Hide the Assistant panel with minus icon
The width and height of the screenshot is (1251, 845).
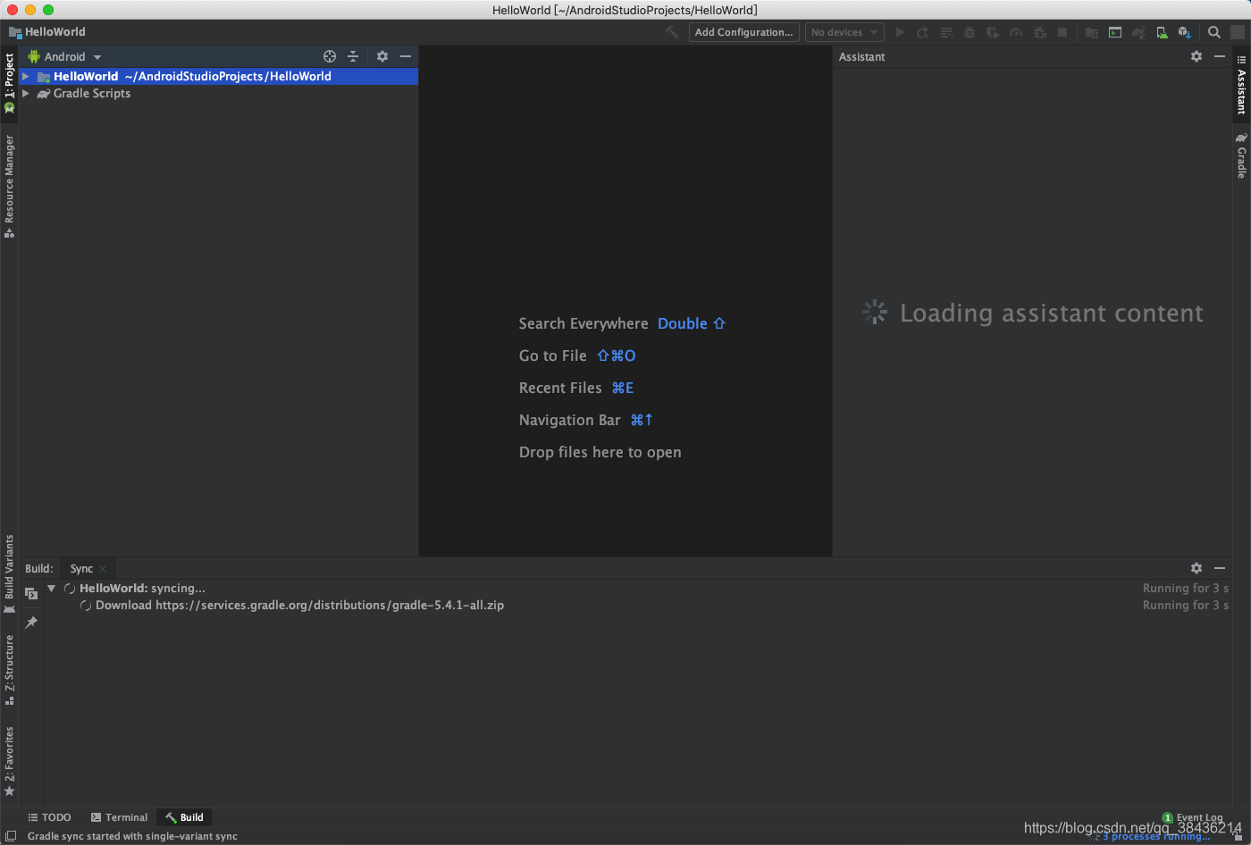coord(1220,56)
